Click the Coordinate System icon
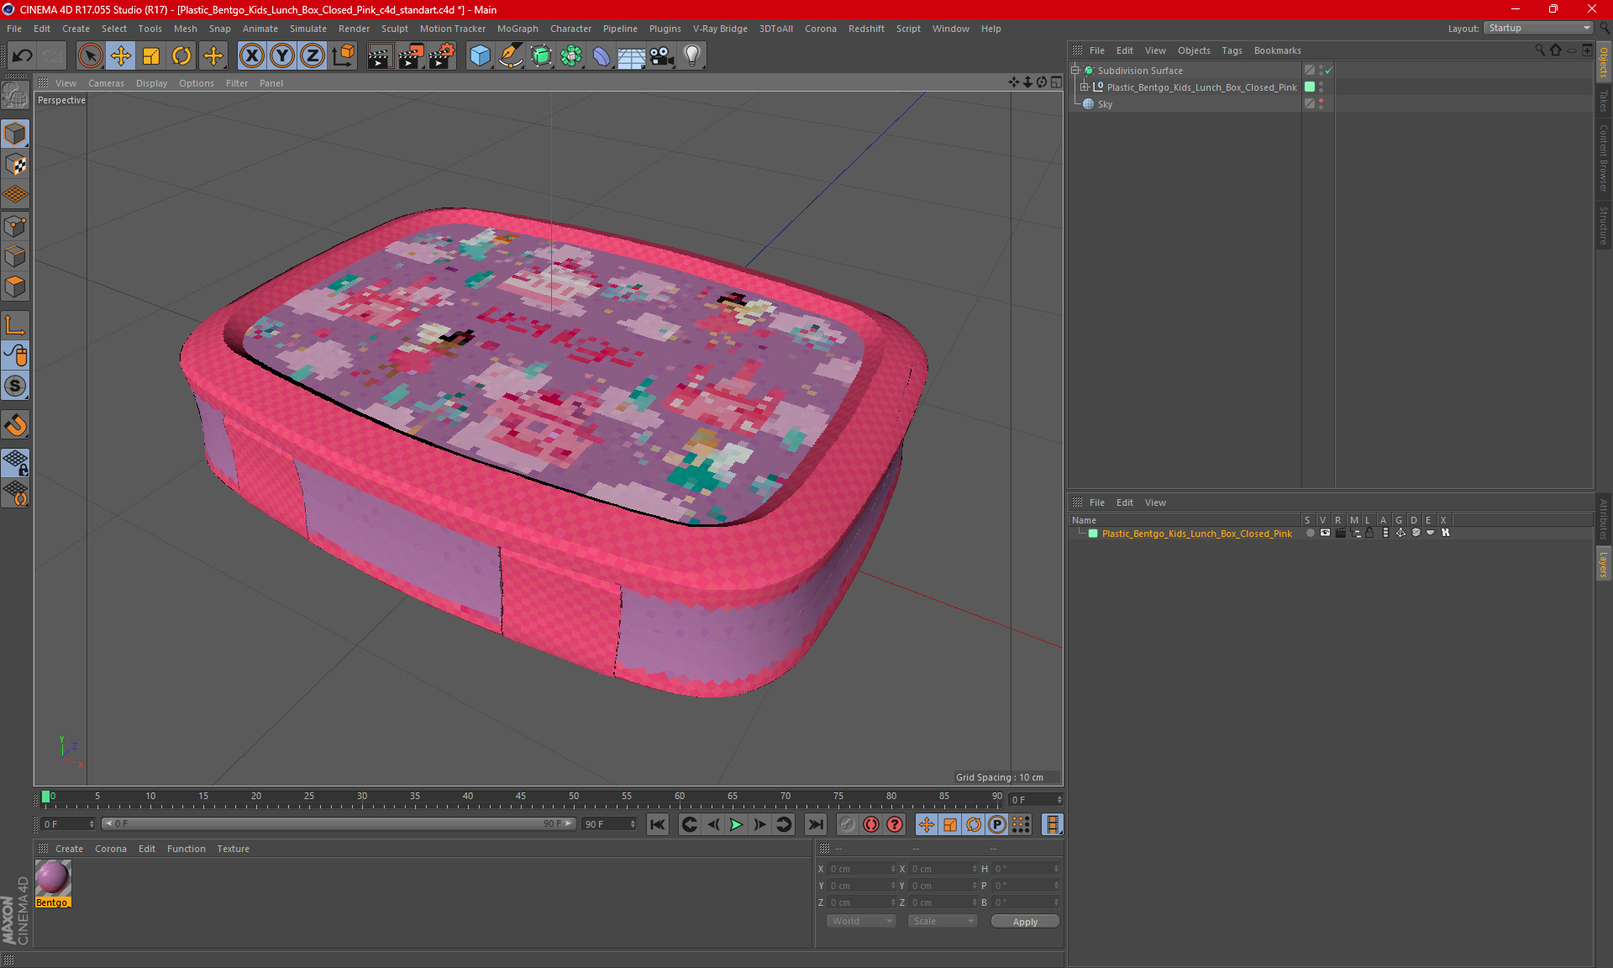This screenshot has height=968, width=1613. [343, 55]
